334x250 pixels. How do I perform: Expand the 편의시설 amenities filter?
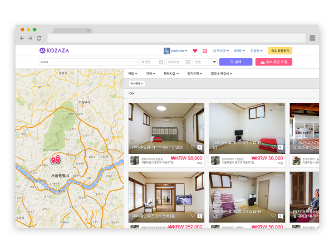(x=171, y=73)
